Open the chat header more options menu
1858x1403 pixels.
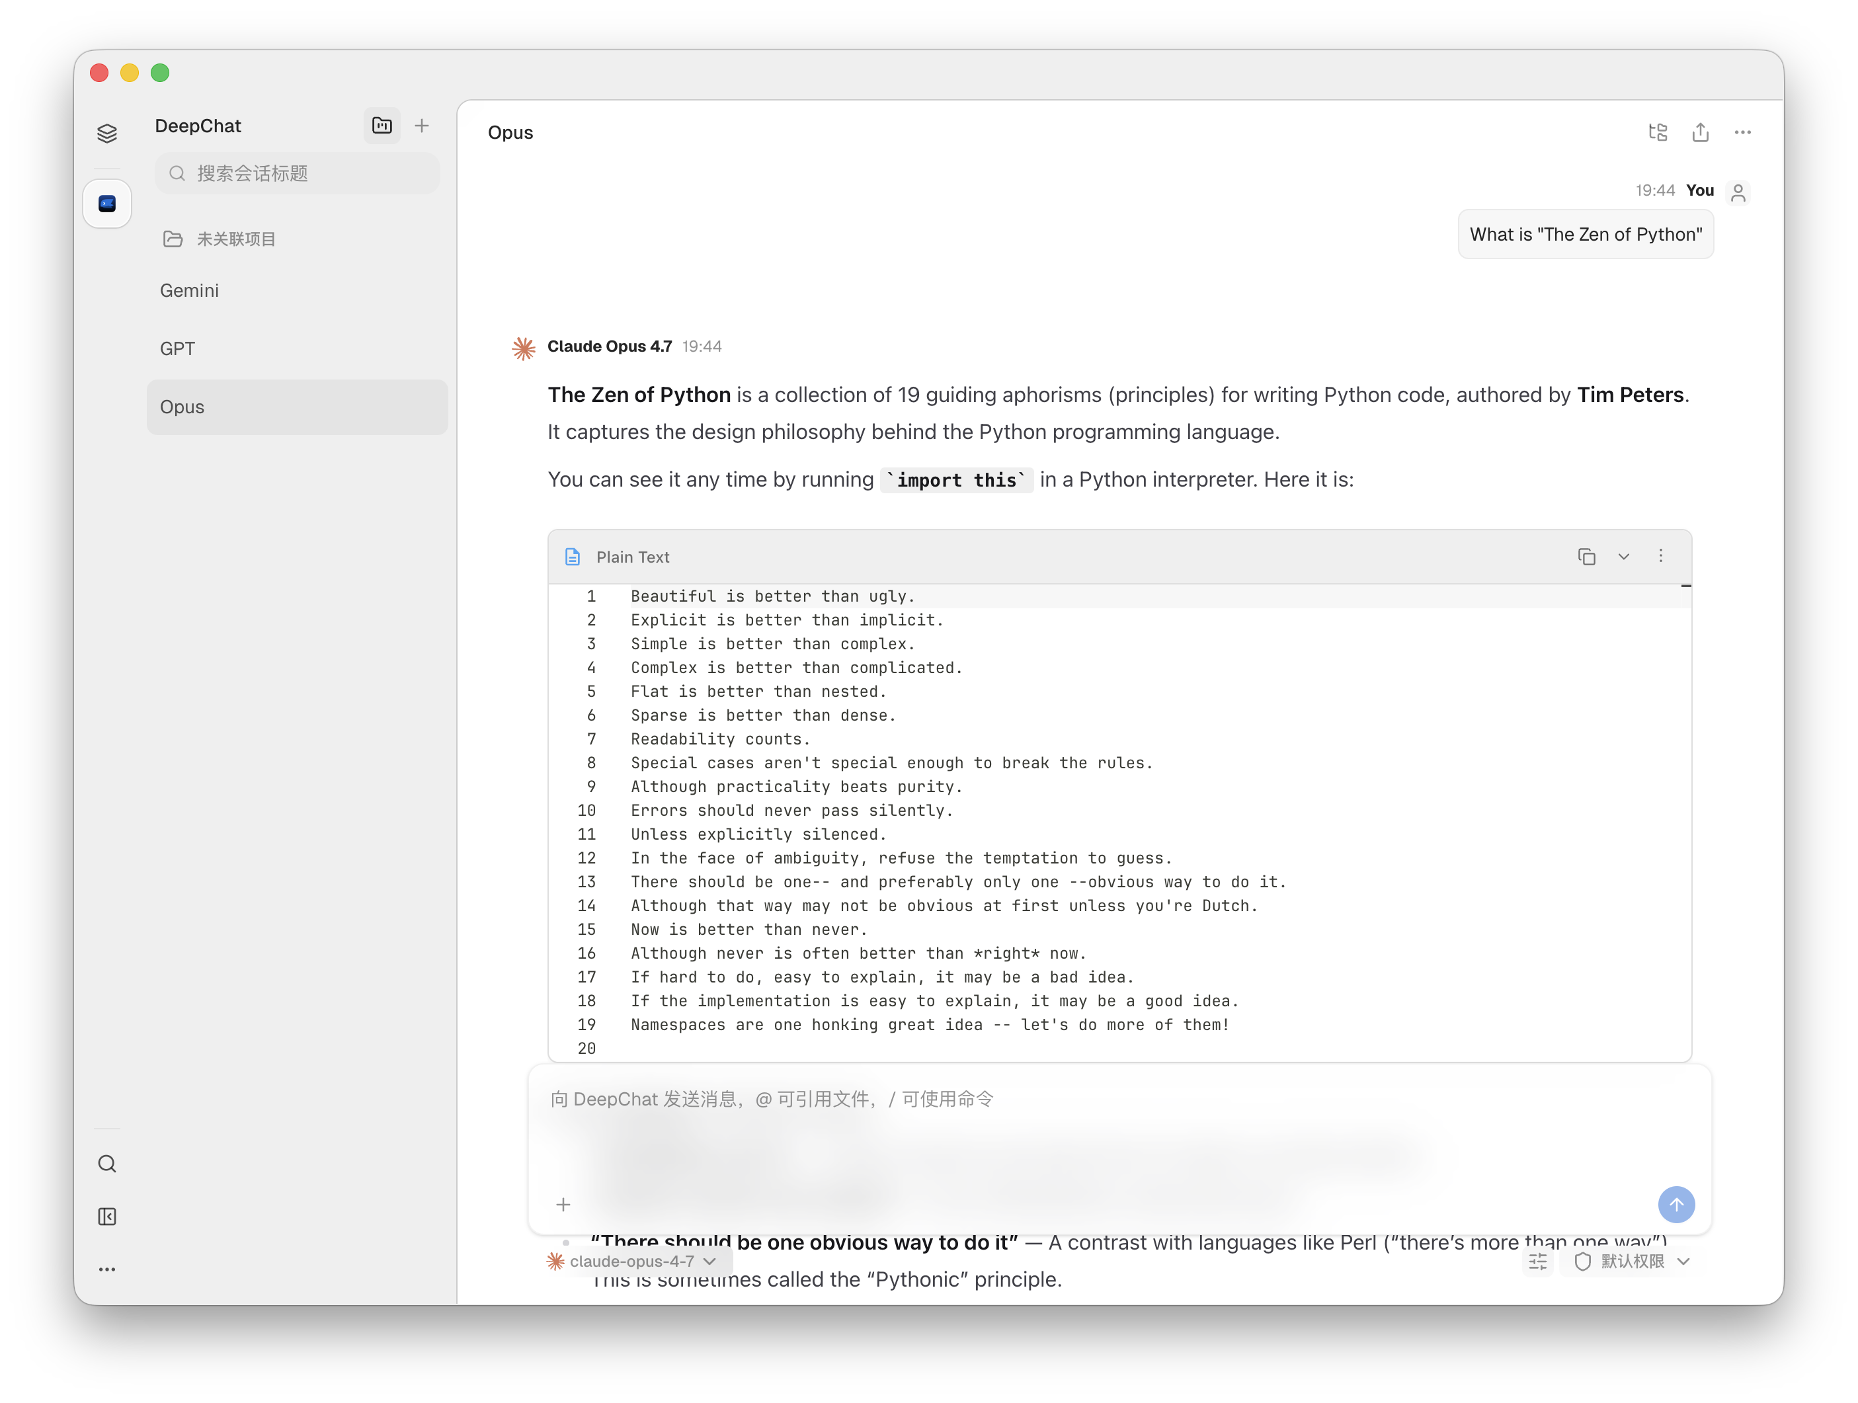coord(1743,132)
